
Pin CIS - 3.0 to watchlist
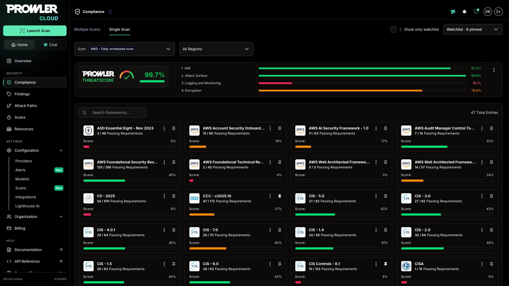[491, 196]
